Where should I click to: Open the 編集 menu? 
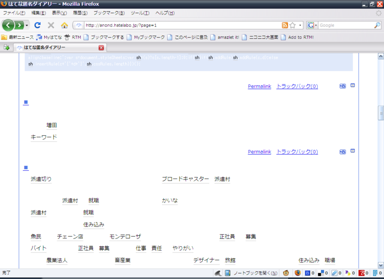(38, 13)
